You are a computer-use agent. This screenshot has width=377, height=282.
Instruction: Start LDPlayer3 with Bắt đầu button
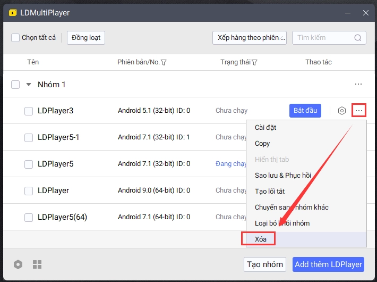305,111
